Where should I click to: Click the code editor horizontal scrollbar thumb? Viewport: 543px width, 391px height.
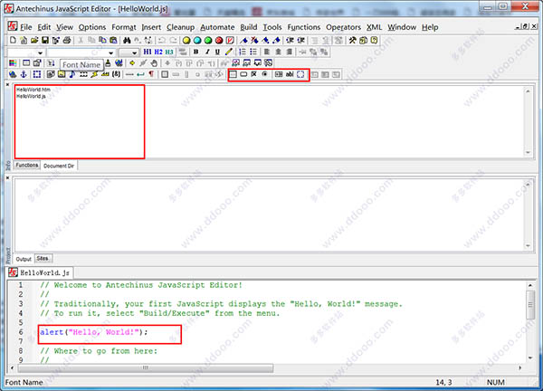click(146, 367)
